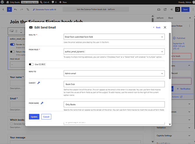This screenshot has height=144, width=195.
Task: Expand the Captcha Settings panel
Action: (x=174, y=136)
